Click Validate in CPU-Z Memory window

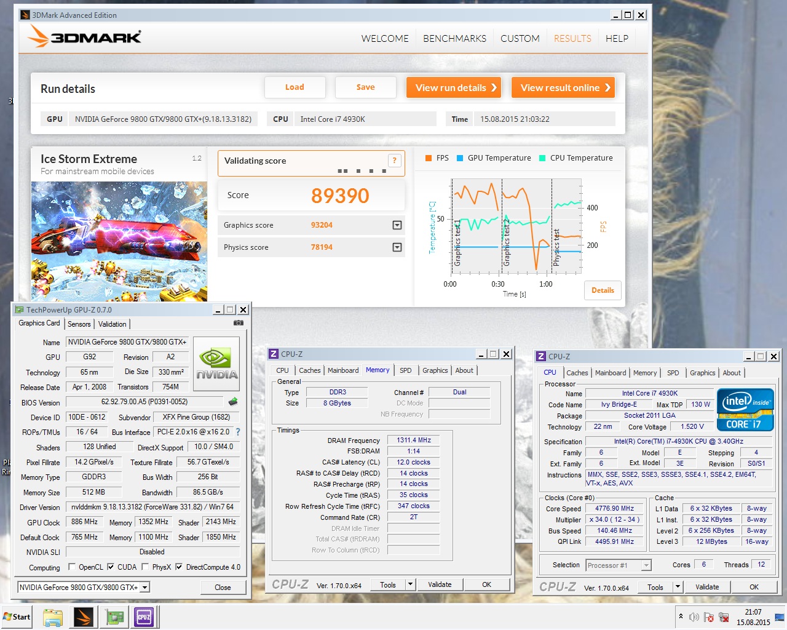440,584
